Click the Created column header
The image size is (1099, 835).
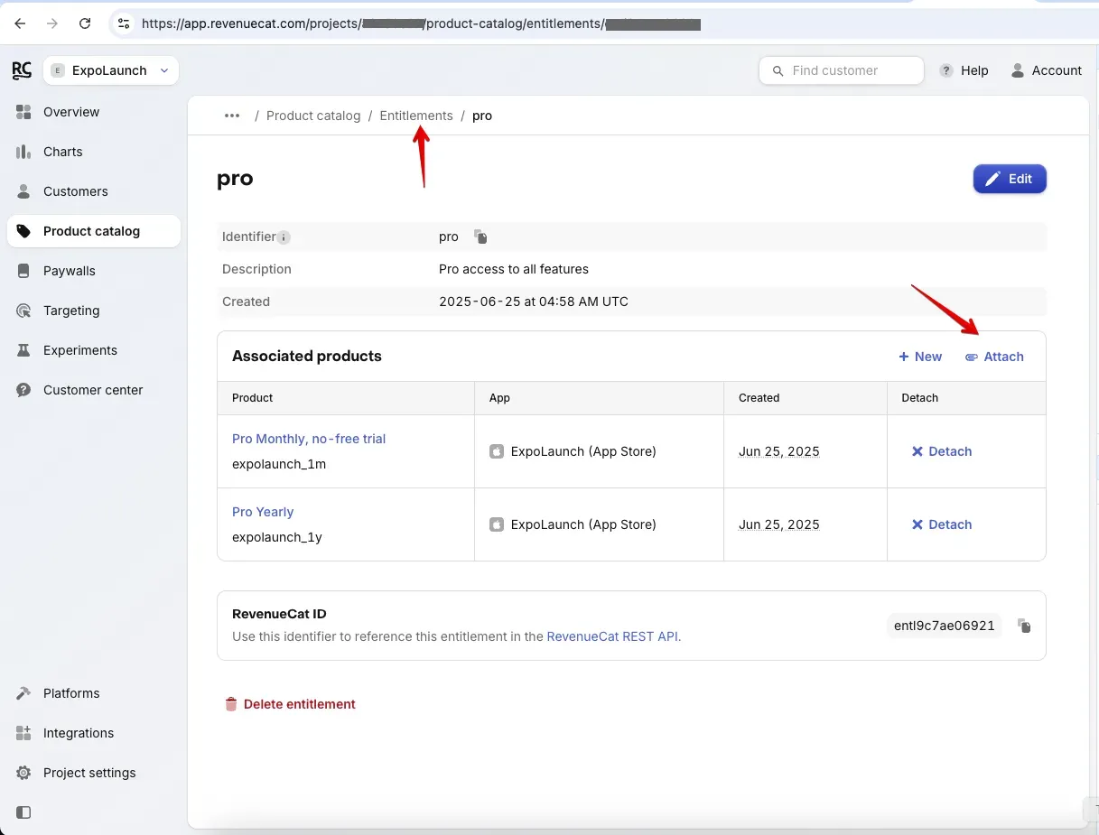click(x=759, y=398)
